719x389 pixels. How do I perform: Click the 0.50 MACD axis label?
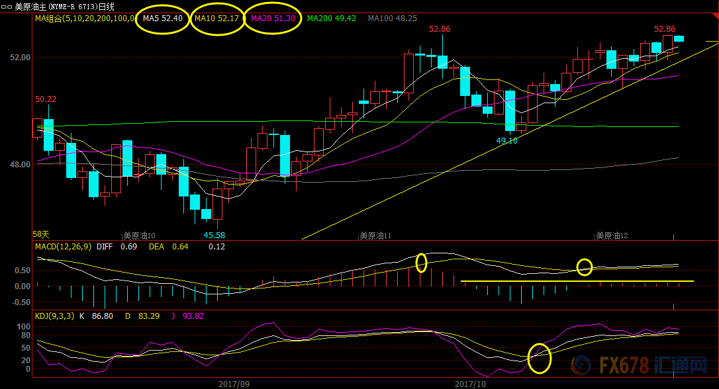(x=23, y=271)
